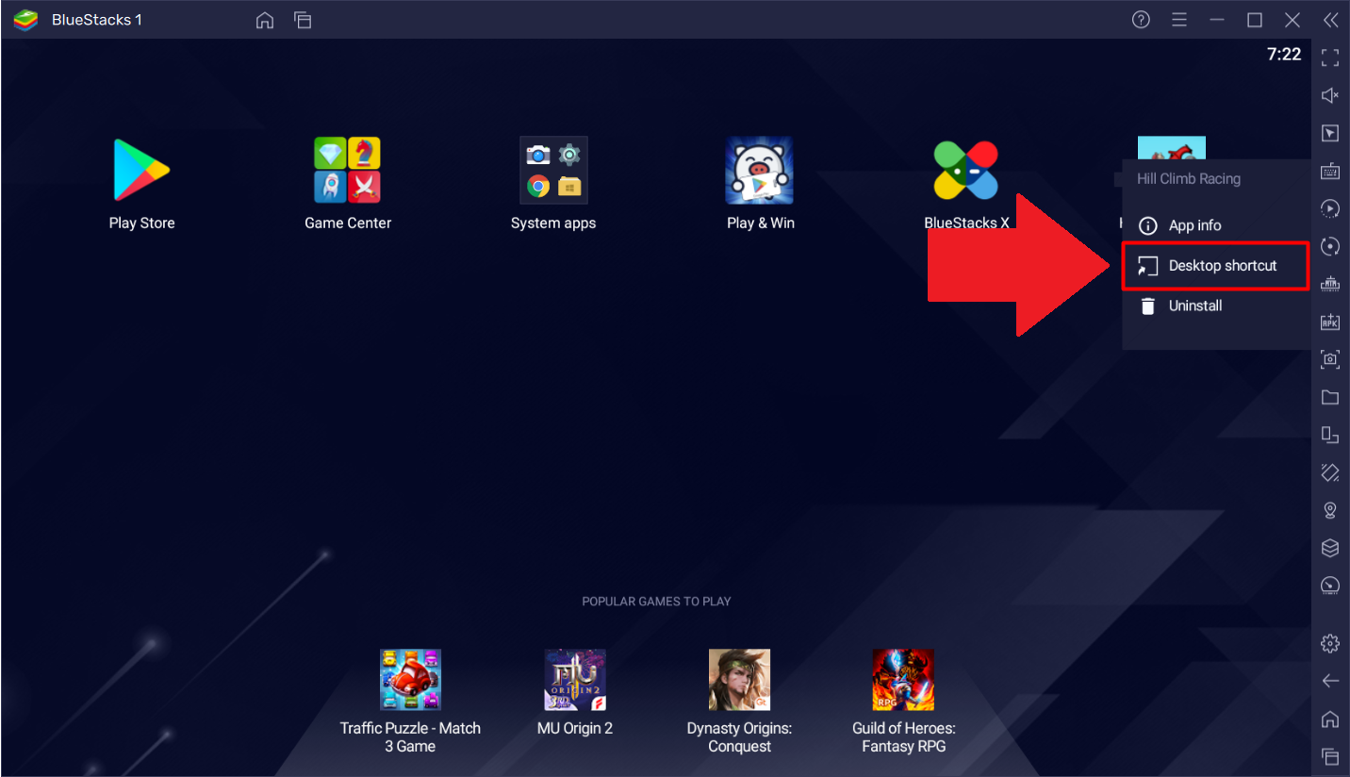
Task: Open Guild of Heroes: Fantasy RPG
Action: pyautogui.click(x=903, y=680)
